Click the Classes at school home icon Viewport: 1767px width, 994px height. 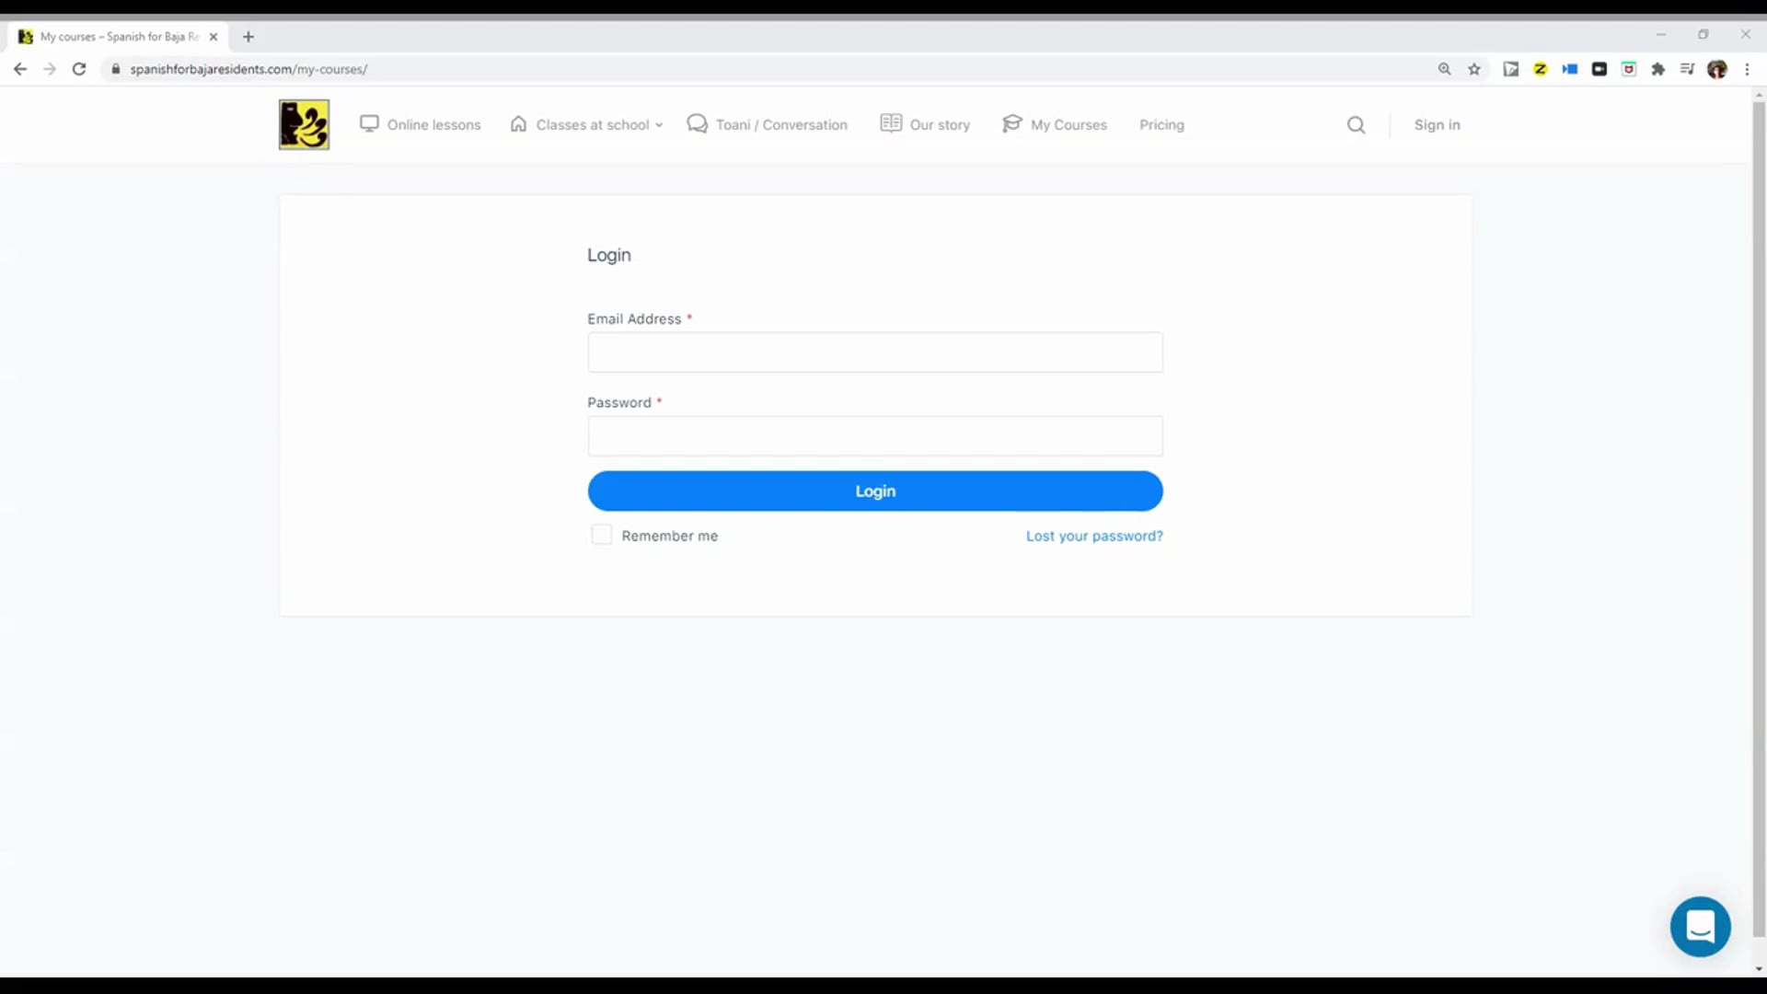pyautogui.click(x=518, y=122)
